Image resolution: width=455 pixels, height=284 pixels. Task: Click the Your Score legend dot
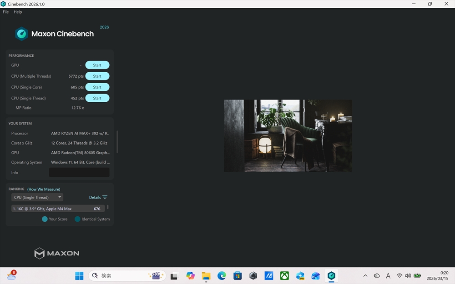45,219
